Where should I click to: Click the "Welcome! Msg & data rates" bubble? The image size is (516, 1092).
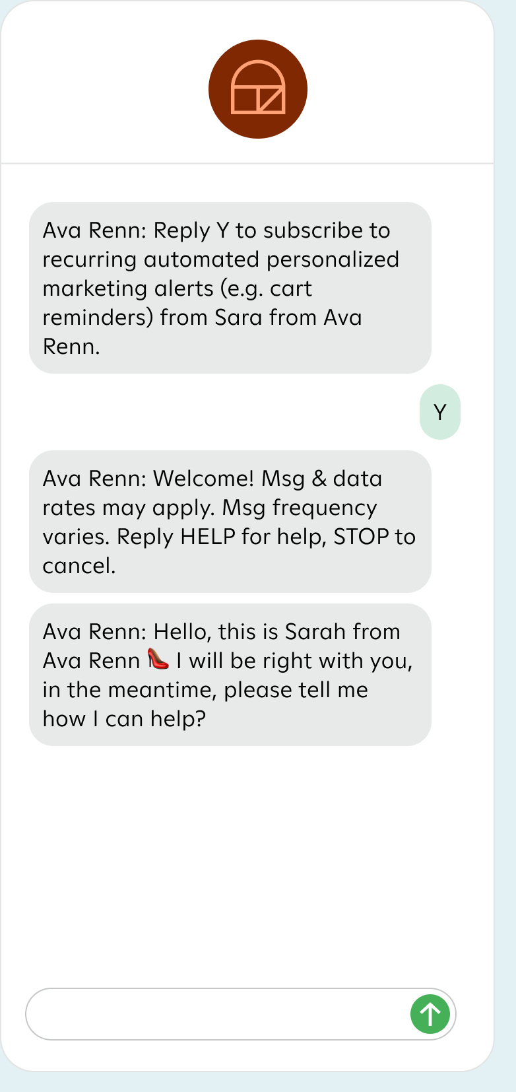230,522
